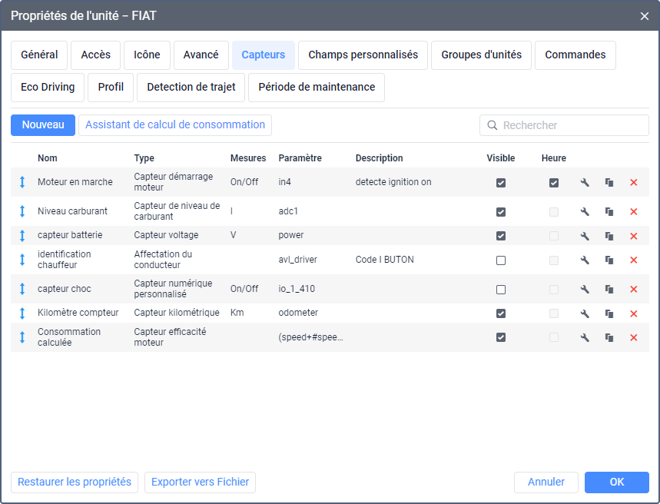Click the Nouveau button
Image resolution: width=660 pixels, height=504 pixels.
43,125
